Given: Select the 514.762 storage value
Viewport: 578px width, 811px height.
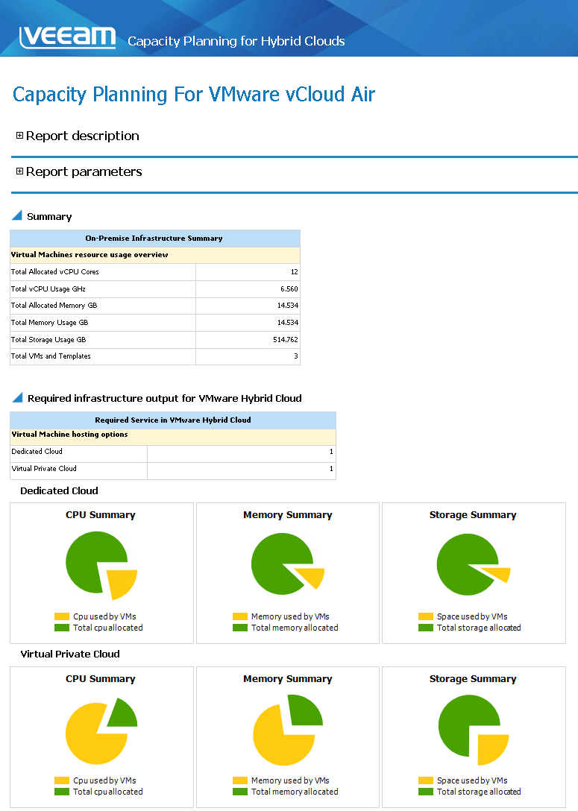Looking at the screenshot, I should (x=286, y=340).
